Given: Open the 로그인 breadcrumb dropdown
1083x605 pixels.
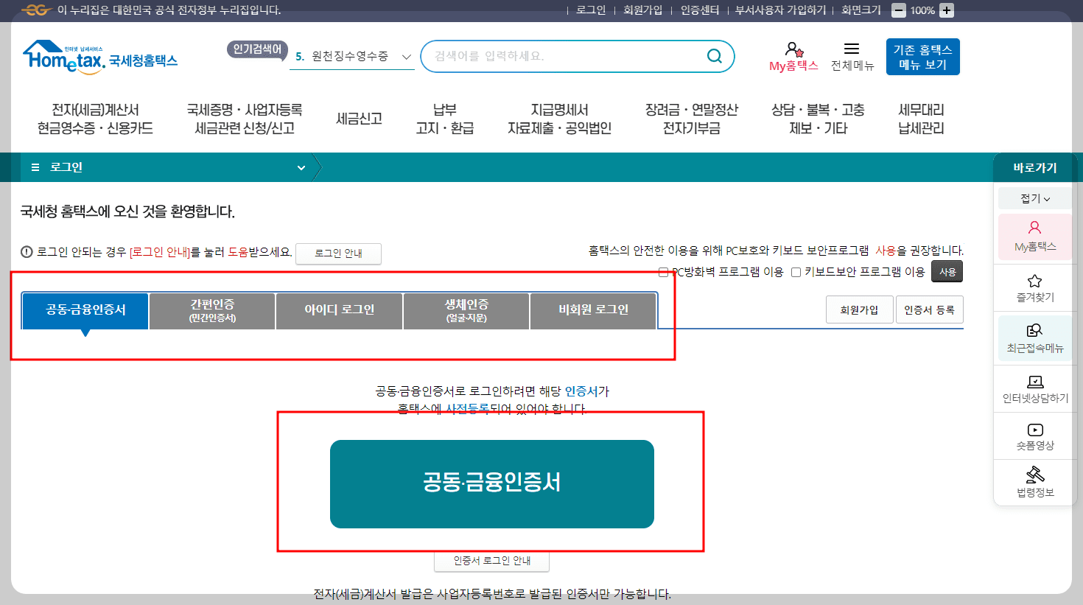Looking at the screenshot, I should (301, 167).
